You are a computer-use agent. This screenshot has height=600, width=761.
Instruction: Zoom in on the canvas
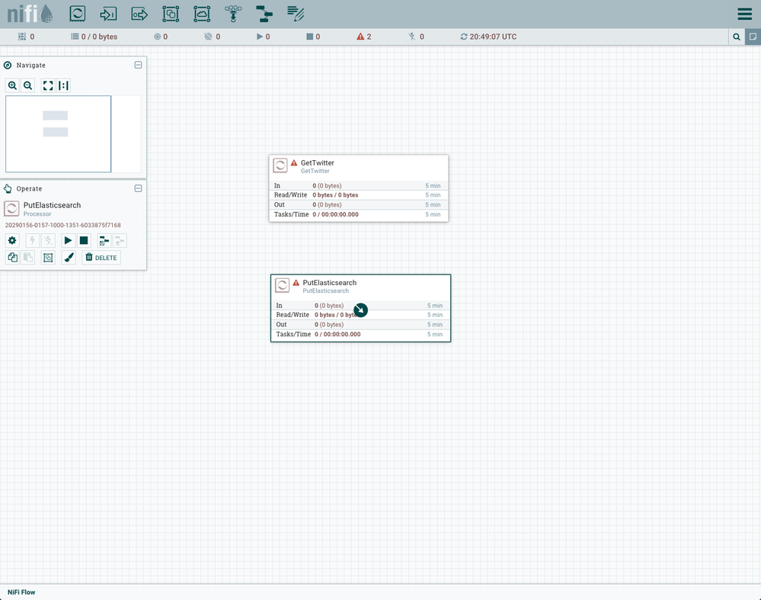click(x=12, y=85)
